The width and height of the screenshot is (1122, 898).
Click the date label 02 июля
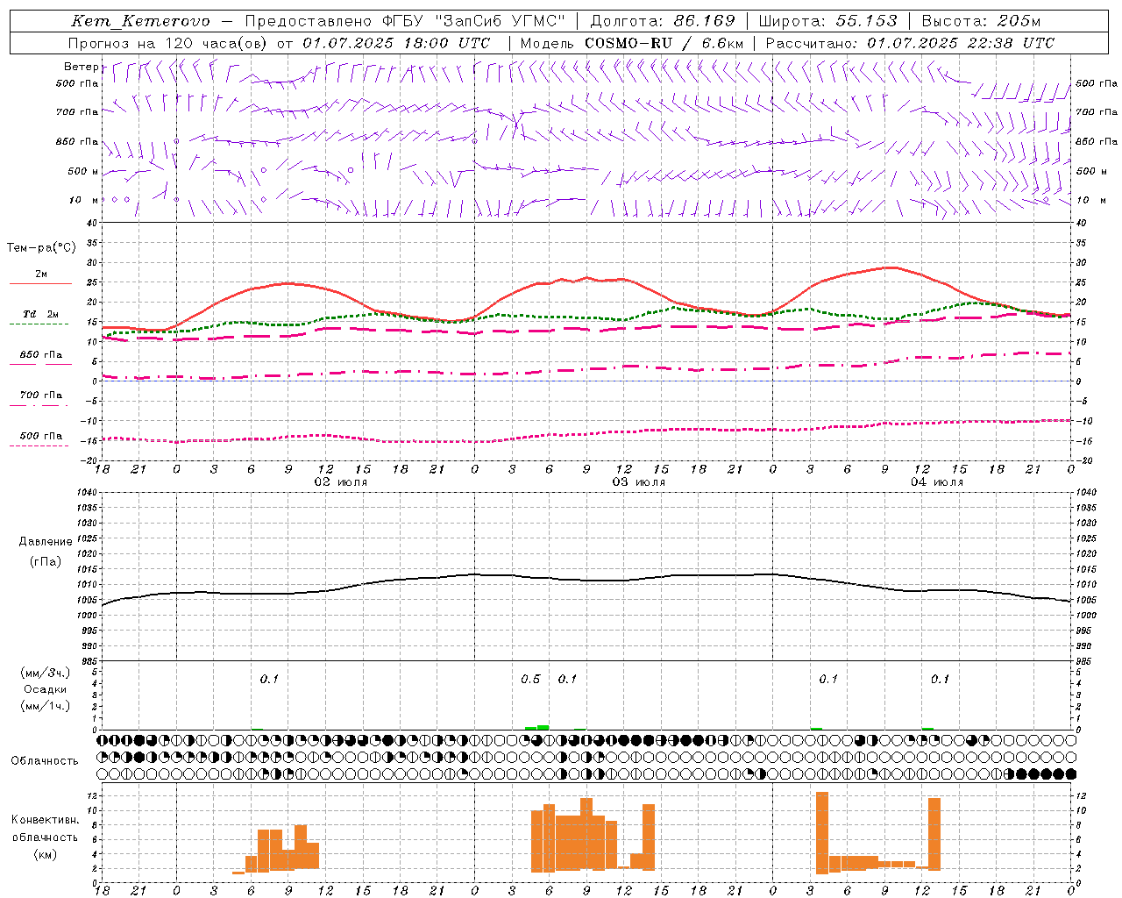point(341,482)
